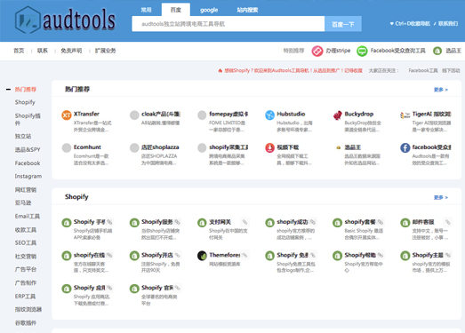
Task: Switch to the 常用 search tab
Action: (x=146, y=10)
